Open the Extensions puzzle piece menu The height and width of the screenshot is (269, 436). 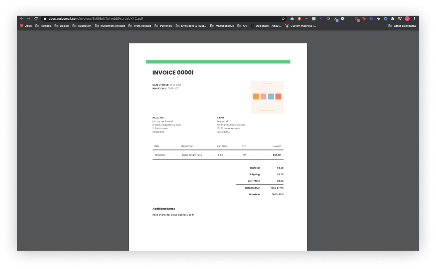click(x=393, y=19)
